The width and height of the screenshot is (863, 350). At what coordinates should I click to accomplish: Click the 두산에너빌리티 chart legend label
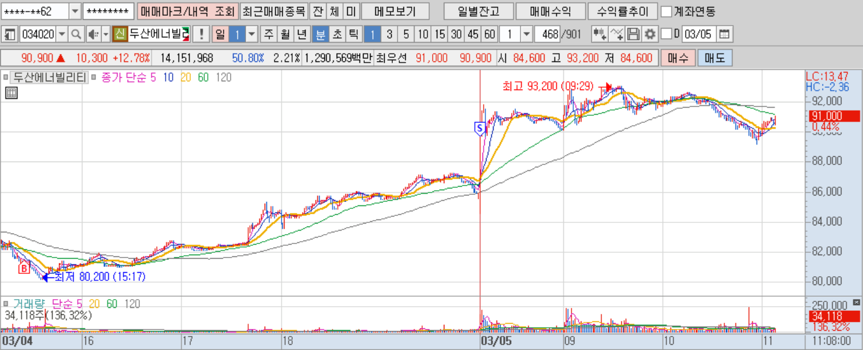coord(50,77)
